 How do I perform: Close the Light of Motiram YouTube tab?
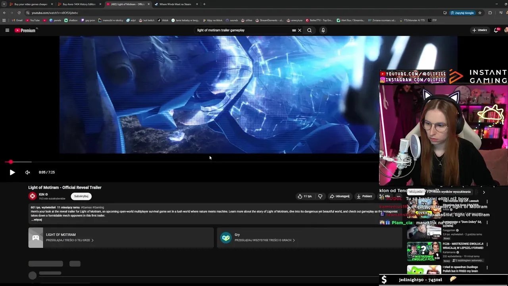(x=149, y=4)
